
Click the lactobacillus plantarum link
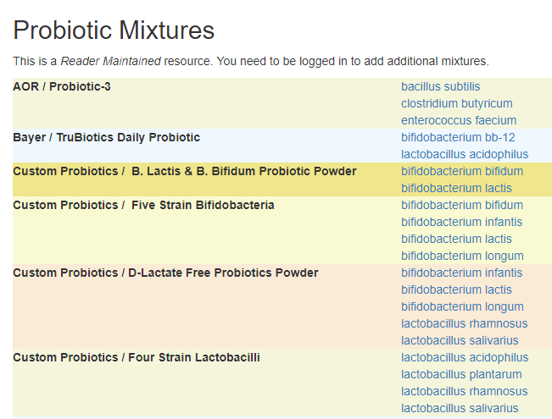[x=461, y=374]
